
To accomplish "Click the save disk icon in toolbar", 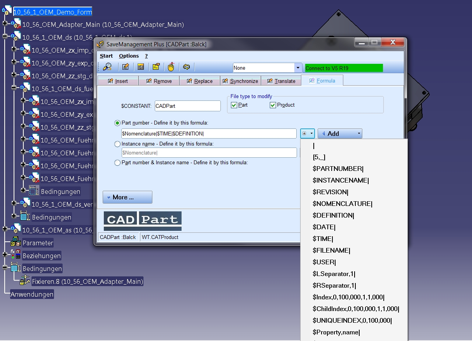I will tap(141, 67).
